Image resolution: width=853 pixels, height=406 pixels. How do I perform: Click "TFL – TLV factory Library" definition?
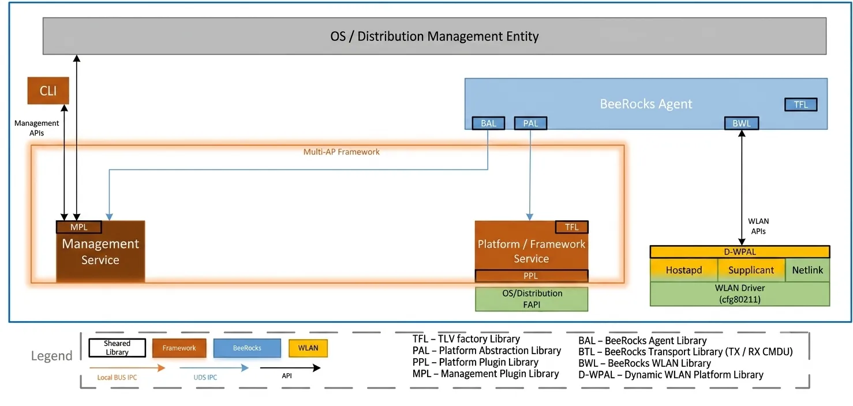(466, 339)
